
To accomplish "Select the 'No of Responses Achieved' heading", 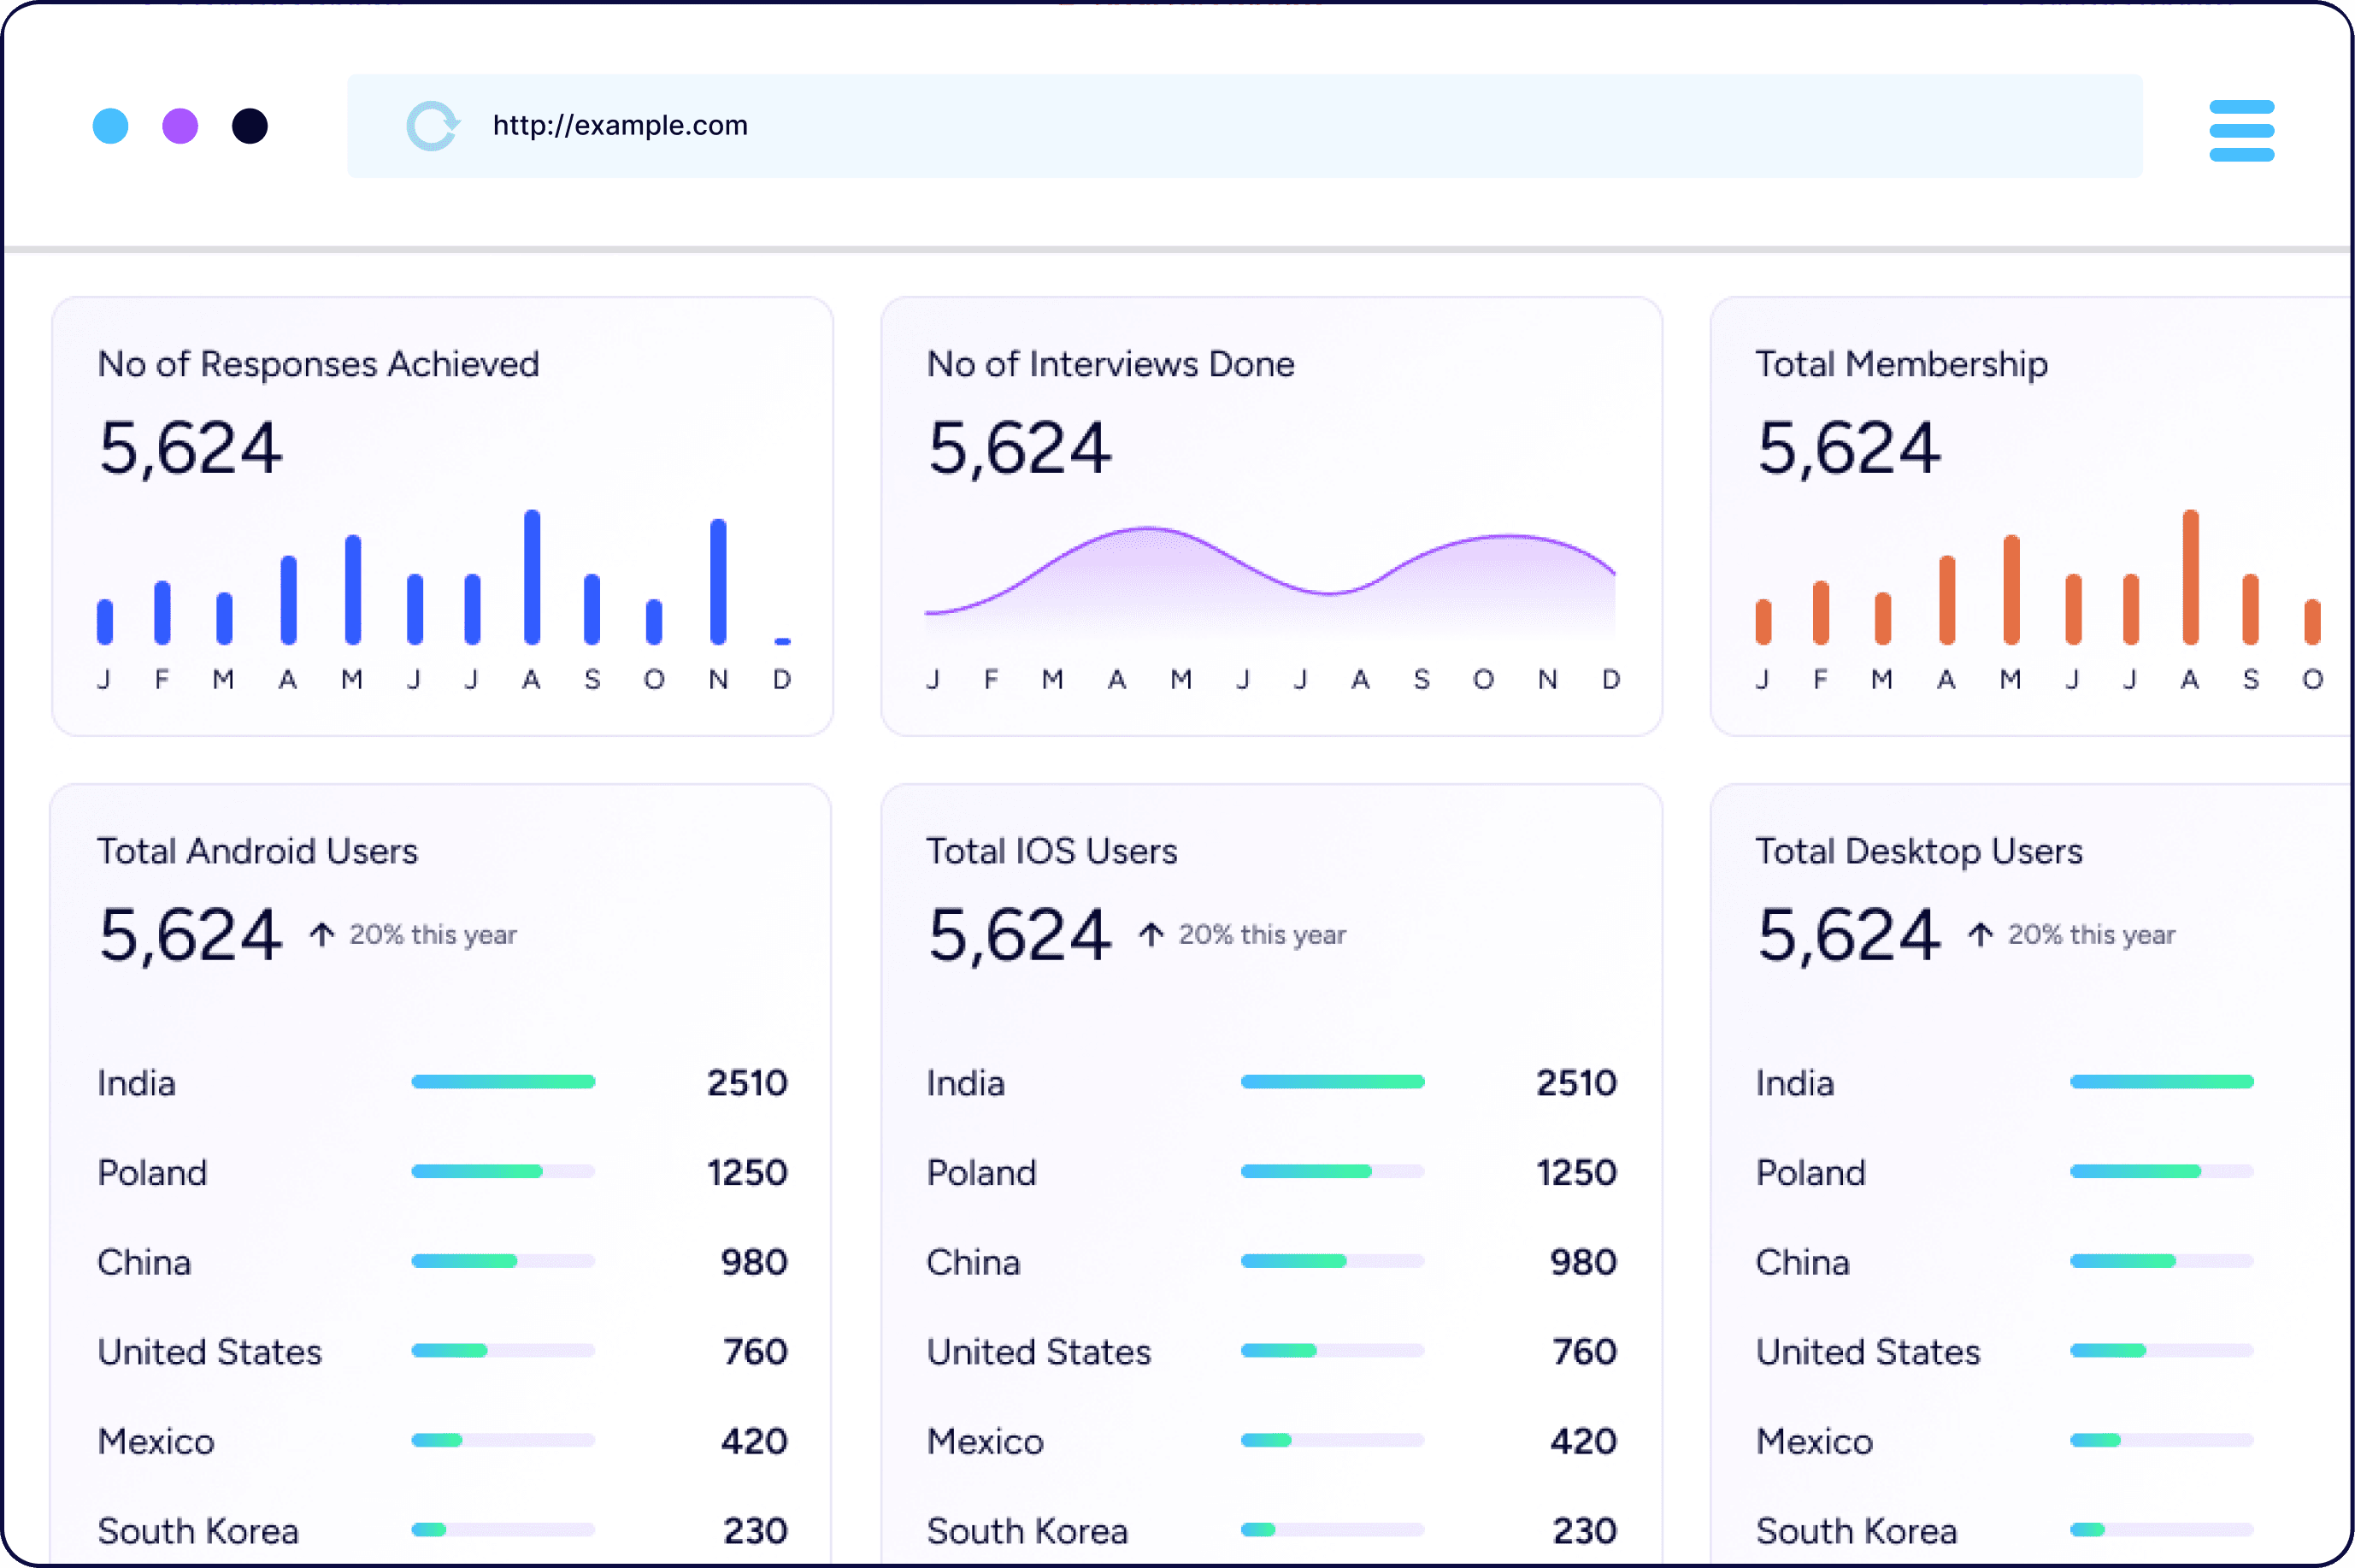I will point(319,364).
